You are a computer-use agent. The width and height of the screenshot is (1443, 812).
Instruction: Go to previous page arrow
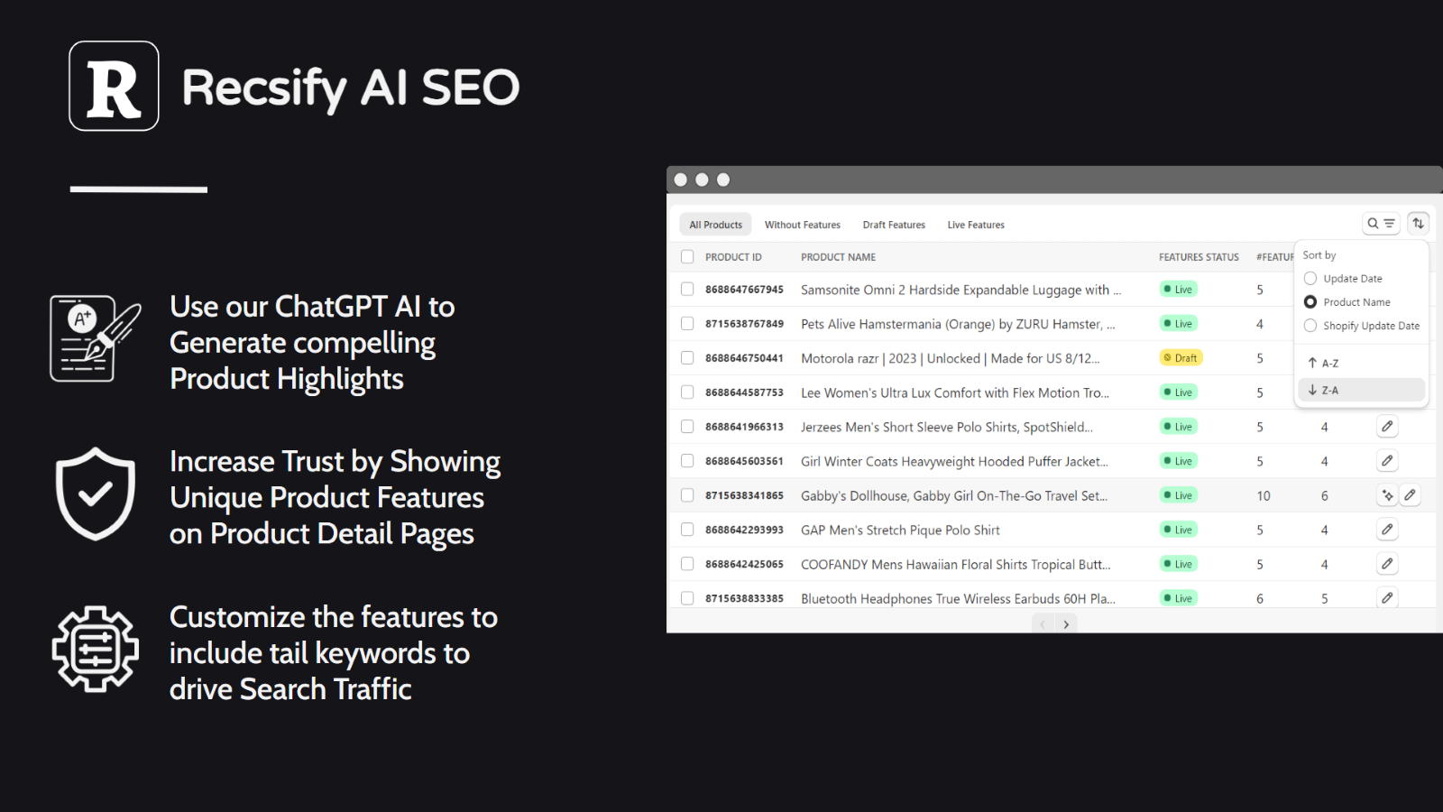click(x=1043, y=624)
